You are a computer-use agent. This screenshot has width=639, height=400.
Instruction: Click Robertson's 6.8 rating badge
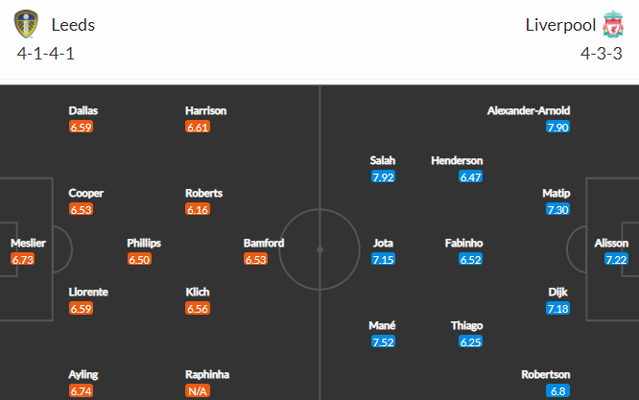[x=557, y=391]
